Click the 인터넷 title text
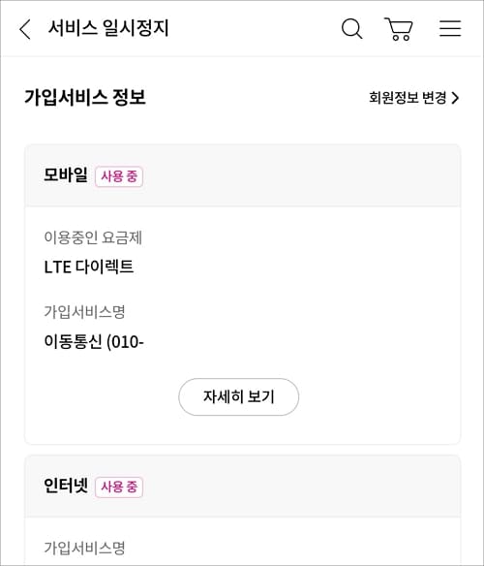The width and height of the screenshot is (484, 566). coord(66,486)
